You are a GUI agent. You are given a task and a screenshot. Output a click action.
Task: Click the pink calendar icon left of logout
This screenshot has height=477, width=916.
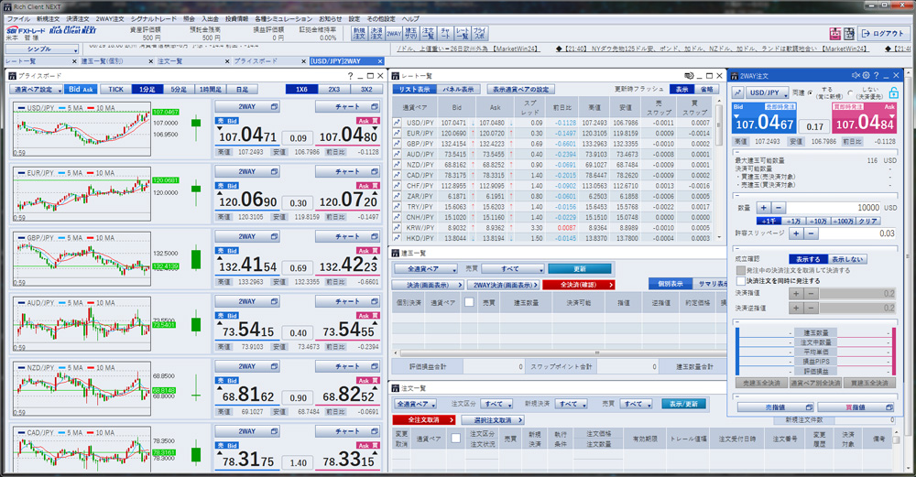point(834,33)
